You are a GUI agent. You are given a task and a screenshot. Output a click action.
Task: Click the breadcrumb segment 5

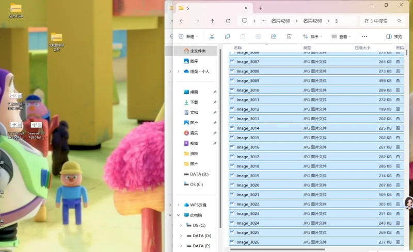click(337, 21)
